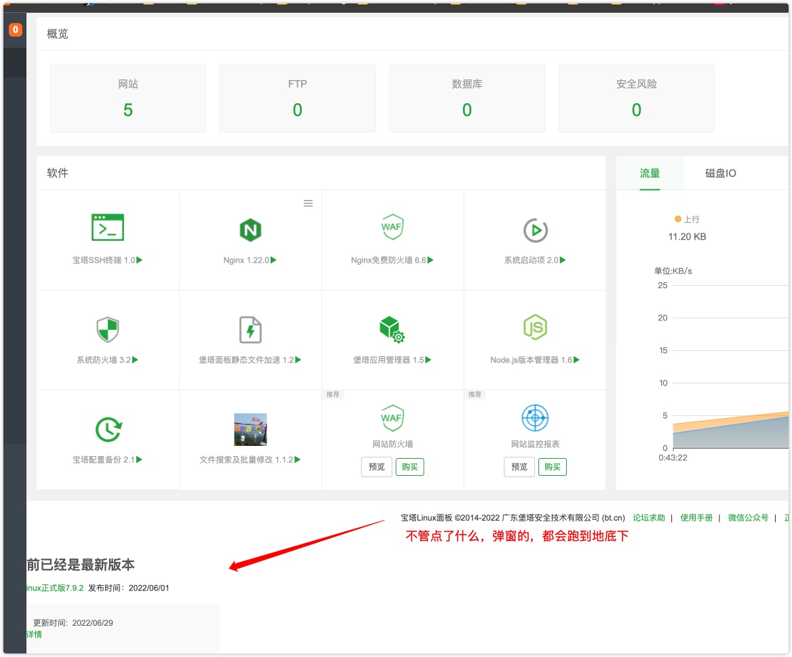Click the 网站监控报表 target icon
The width and height of the screenshot is (792, 657).
pos(535,418)
